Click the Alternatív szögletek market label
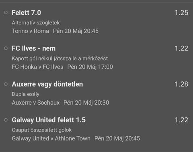Viewport: 193px width, 152px height. (x=36, y=23)
